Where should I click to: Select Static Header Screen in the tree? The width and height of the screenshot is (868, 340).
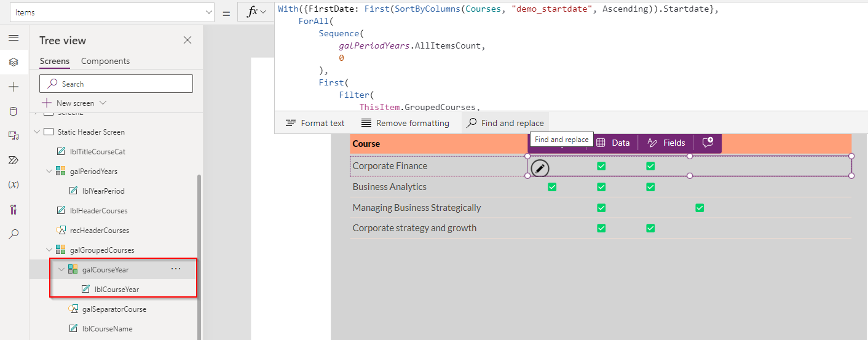coord(91,132)
